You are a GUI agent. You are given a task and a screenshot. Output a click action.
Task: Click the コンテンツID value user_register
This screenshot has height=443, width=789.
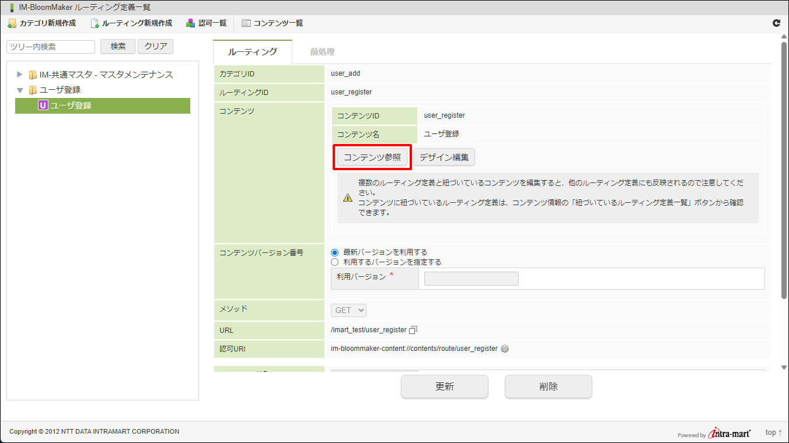click(x=445, y=115)
